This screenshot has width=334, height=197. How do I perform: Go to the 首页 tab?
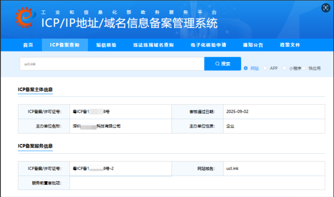click(x=28, y=45)
